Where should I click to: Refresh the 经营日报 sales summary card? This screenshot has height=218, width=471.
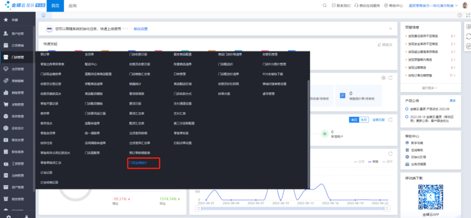390,119
